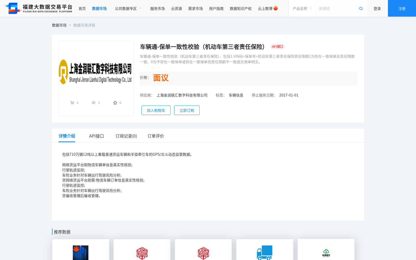This screenshot has height=260, width=416.
Task: Click the 加入购物车 button
Action: (x=156, y=110)
